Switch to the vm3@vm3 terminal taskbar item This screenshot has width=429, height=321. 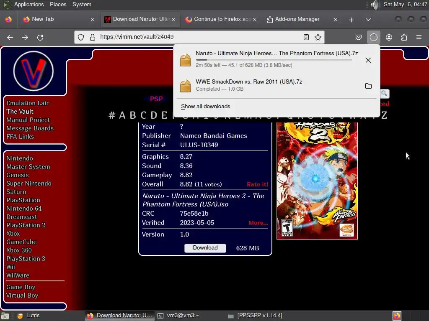(178, 316)
